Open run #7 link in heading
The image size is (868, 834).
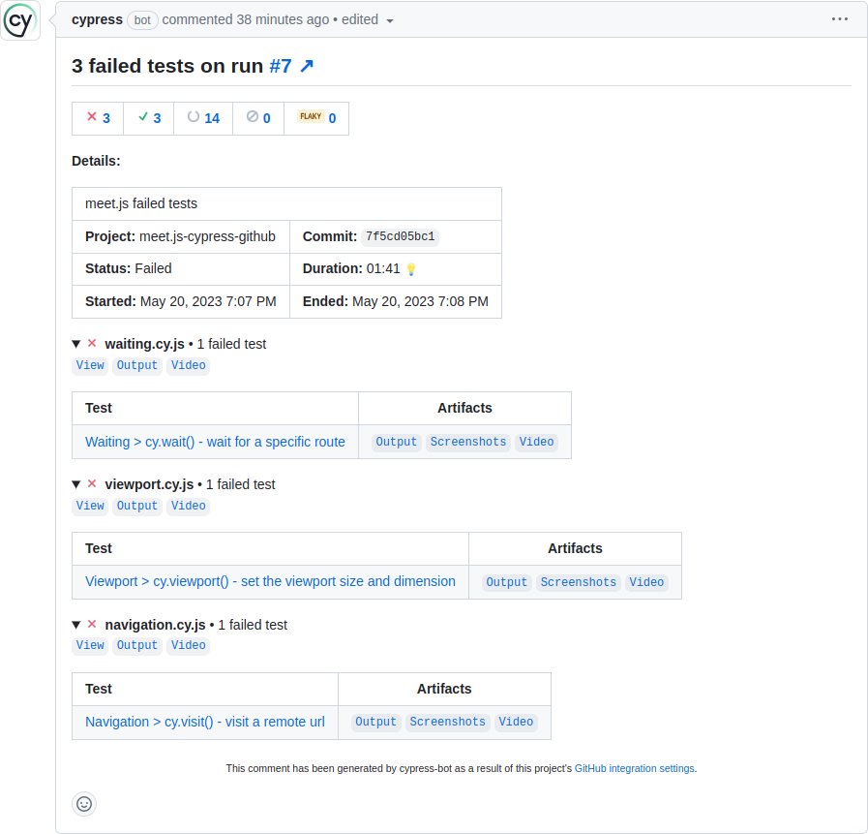[x=281, y=66]
